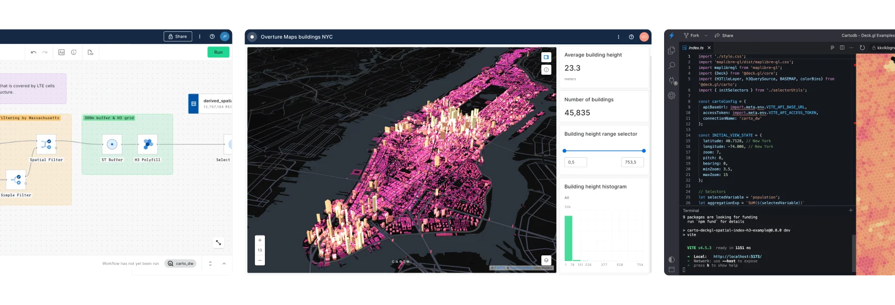Toggle bottom panel layout icon in sidebar
The height and width of the screenshot is (305, 895).
pos(672,269)
